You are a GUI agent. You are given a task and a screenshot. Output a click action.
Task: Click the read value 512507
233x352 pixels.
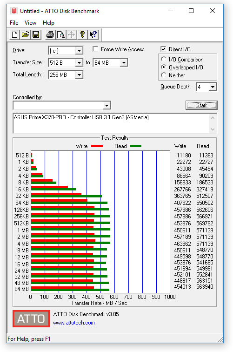(205, 196)
